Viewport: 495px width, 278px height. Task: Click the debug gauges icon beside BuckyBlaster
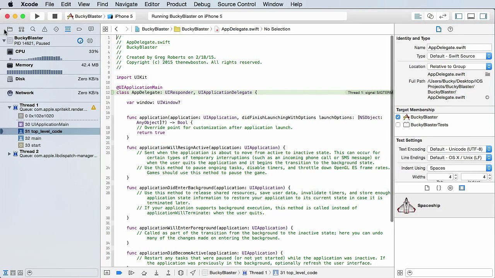tap(80, 41)
